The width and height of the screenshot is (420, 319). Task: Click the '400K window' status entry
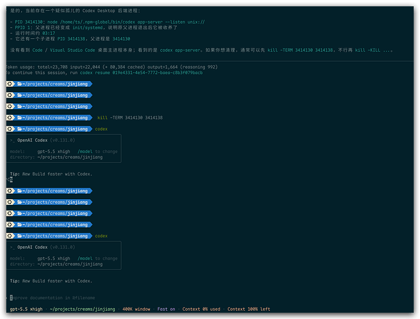point(137,309)
